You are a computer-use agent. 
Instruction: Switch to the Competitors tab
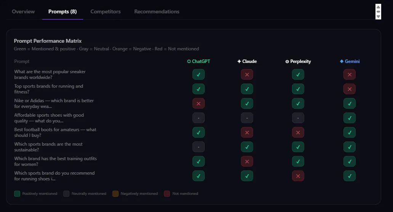point(106,11)
